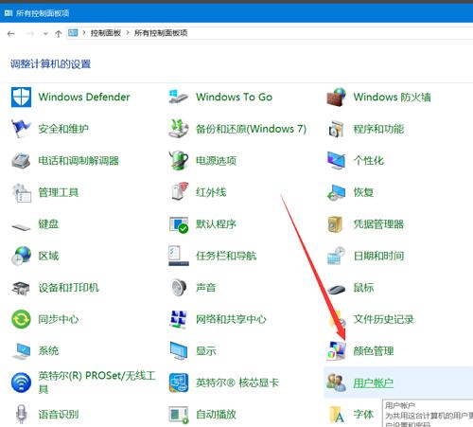Open the 设备和打印机 link
The image size is (473, 427).
68,288
